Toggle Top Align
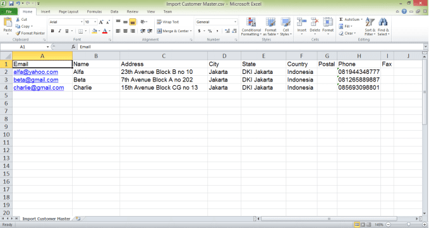 click(118, 22)
